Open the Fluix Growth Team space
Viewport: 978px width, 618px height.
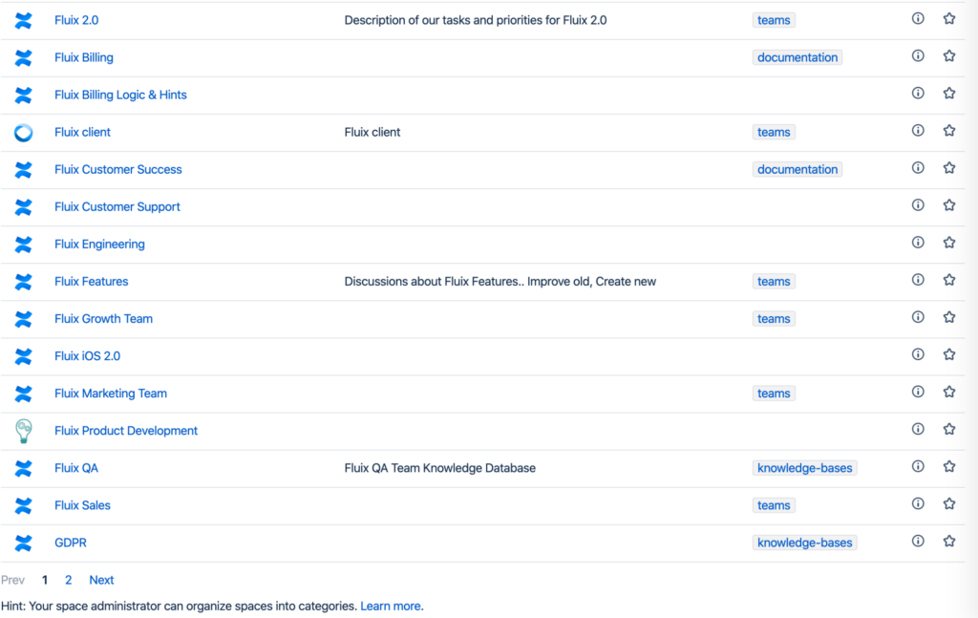(x=103, y=319)
